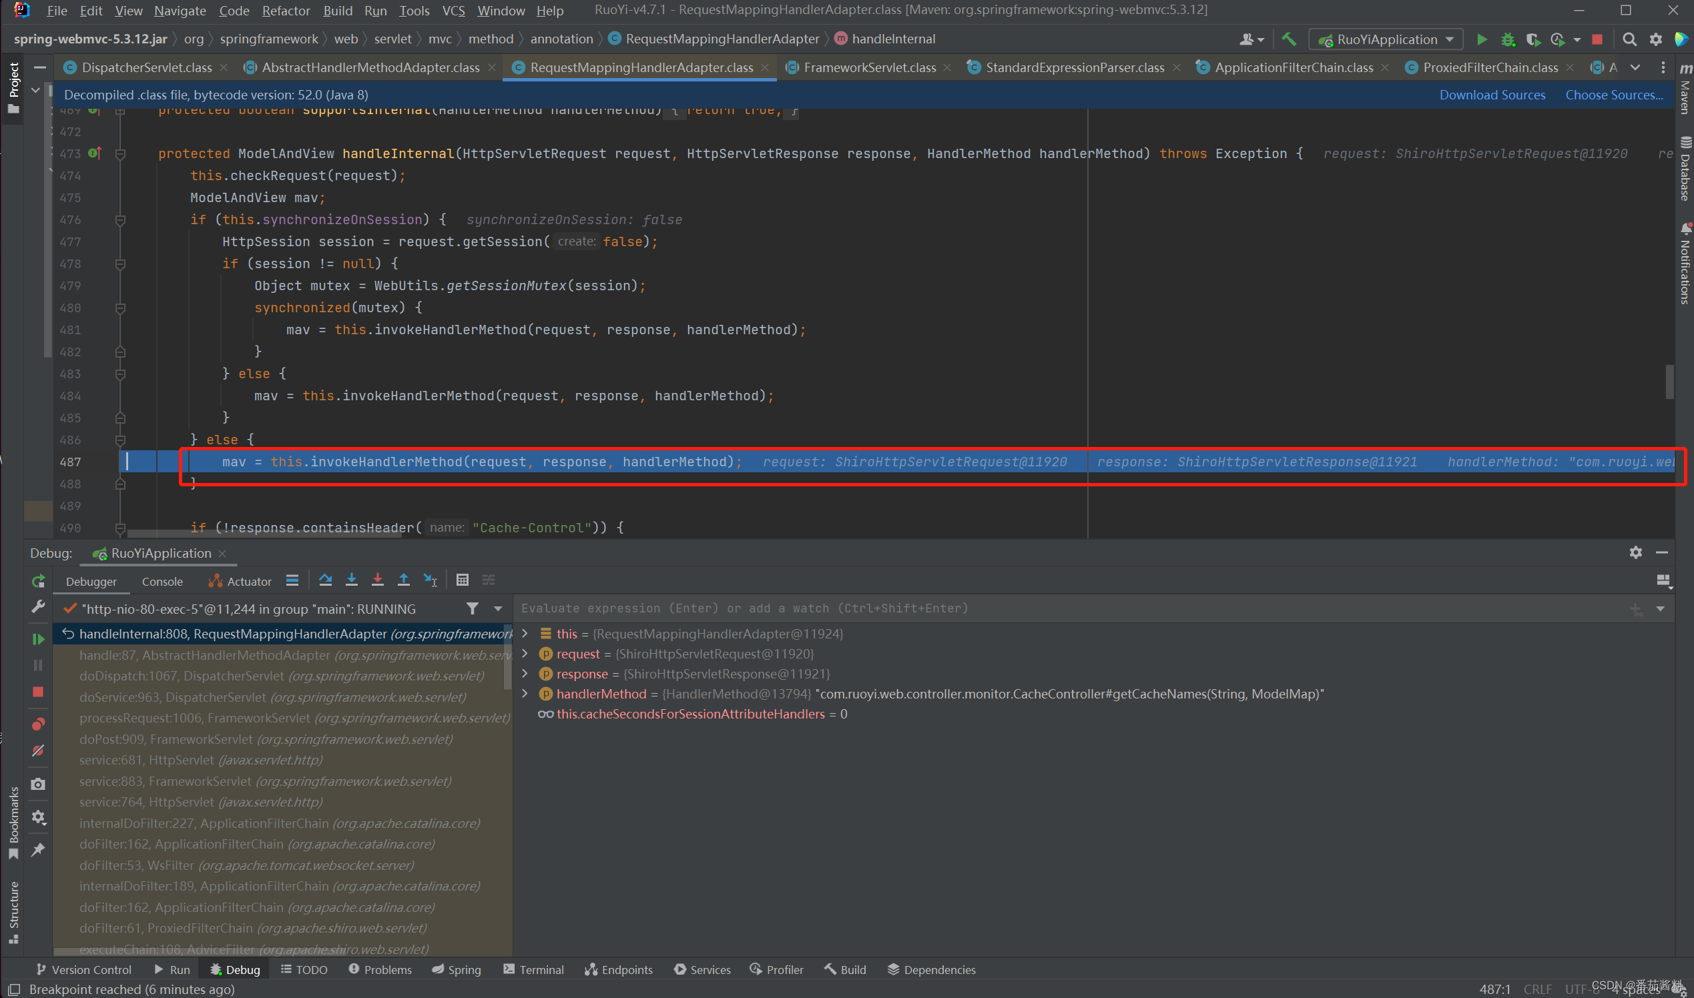Expand 'request' variable node

pyautogui.click(x=525, y=654)
